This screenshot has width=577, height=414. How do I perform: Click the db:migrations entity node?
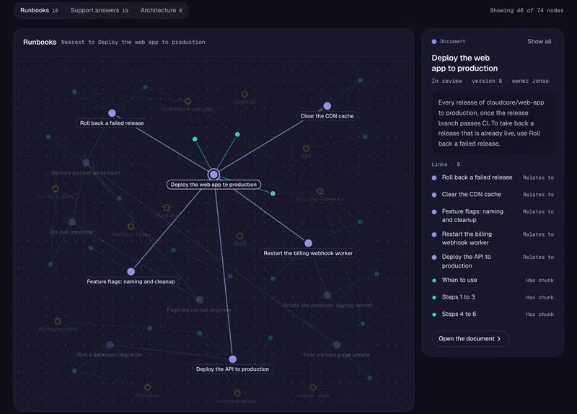click(58, 321)
